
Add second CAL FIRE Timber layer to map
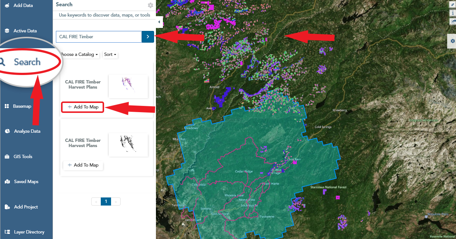click(83, 165)
